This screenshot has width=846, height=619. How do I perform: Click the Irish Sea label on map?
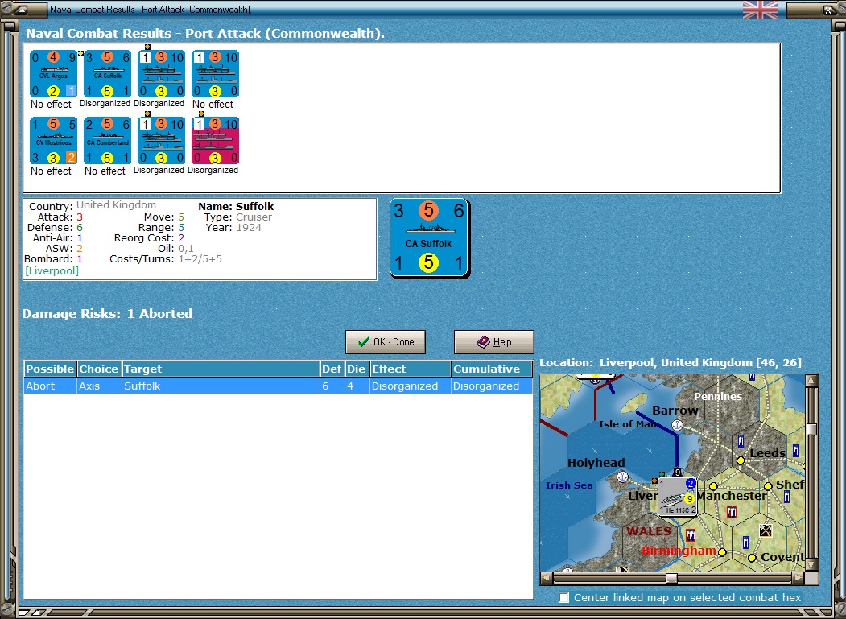coord(569,485)
